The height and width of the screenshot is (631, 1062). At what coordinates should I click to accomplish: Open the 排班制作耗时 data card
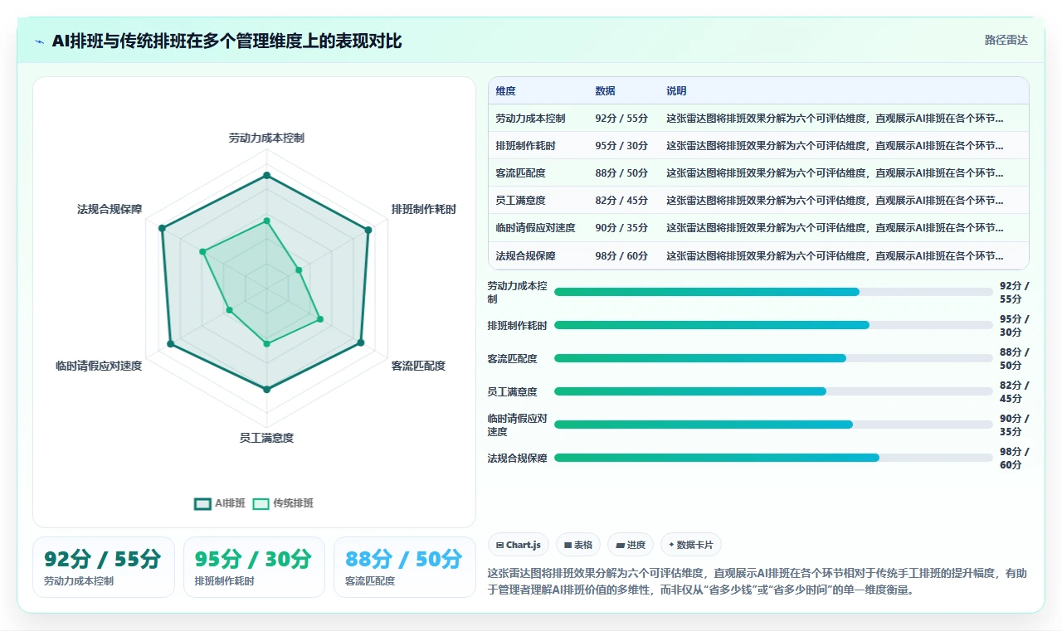coord(254,567)
